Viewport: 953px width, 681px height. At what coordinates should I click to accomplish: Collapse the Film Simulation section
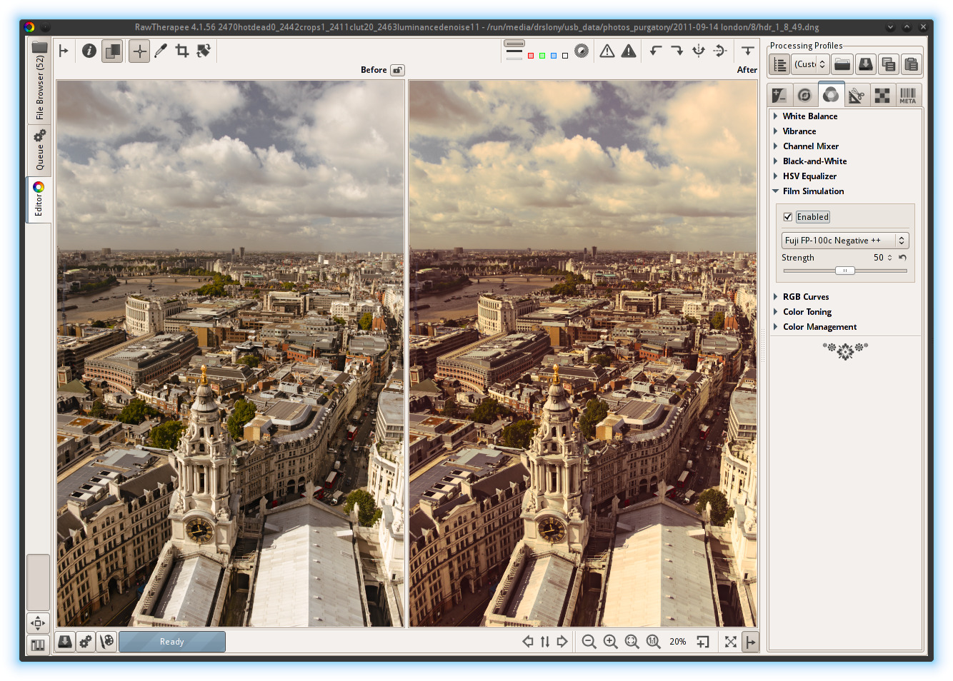point(813,191)
